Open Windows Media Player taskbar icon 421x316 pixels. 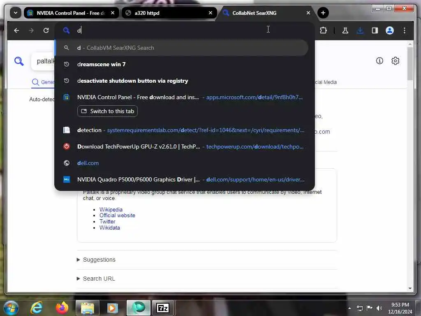point(113,308)
